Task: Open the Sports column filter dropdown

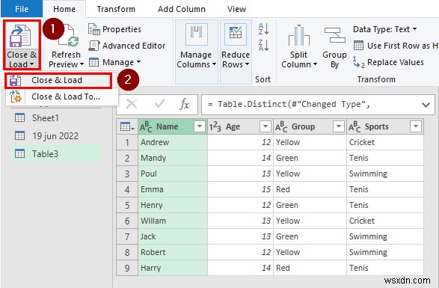Action: 416,126
